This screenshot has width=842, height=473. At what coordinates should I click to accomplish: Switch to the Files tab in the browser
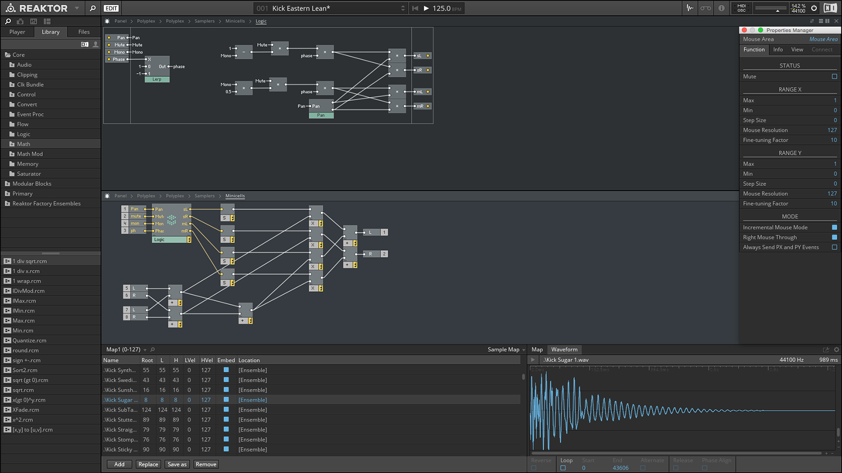coord(83,32)
